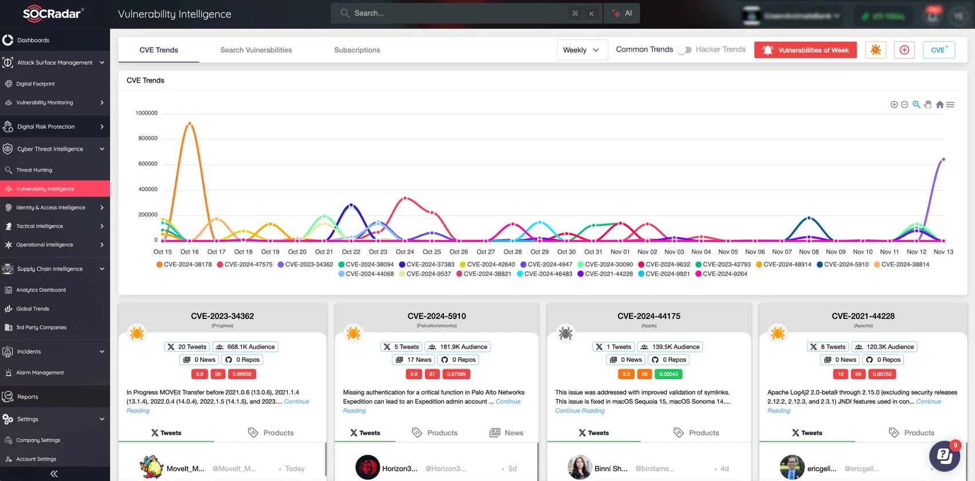Focus the top Search field
Viewport: 975px width, 481px height.
point(466,13)
